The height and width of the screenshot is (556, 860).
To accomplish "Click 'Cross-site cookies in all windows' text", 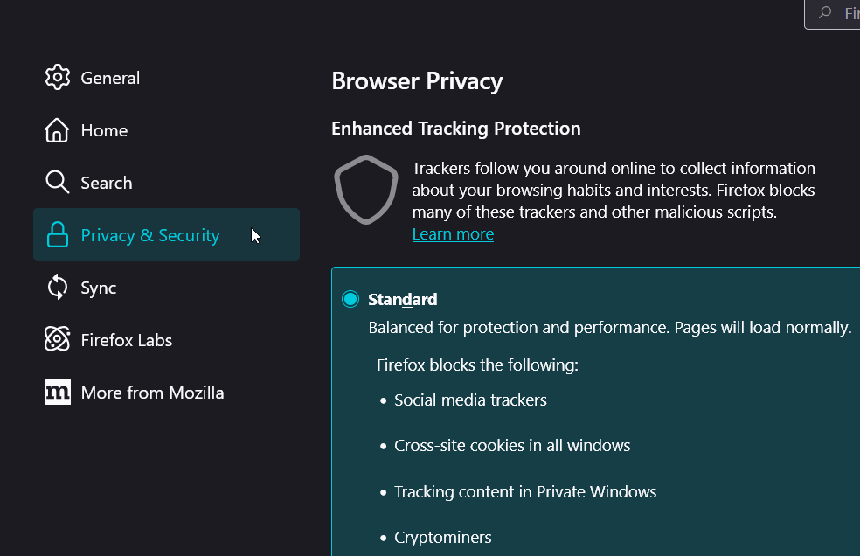I will point(511,446).
